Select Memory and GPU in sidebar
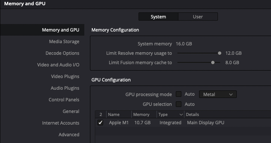Screen dimensions: 271x143 click(x=42, y=30)
